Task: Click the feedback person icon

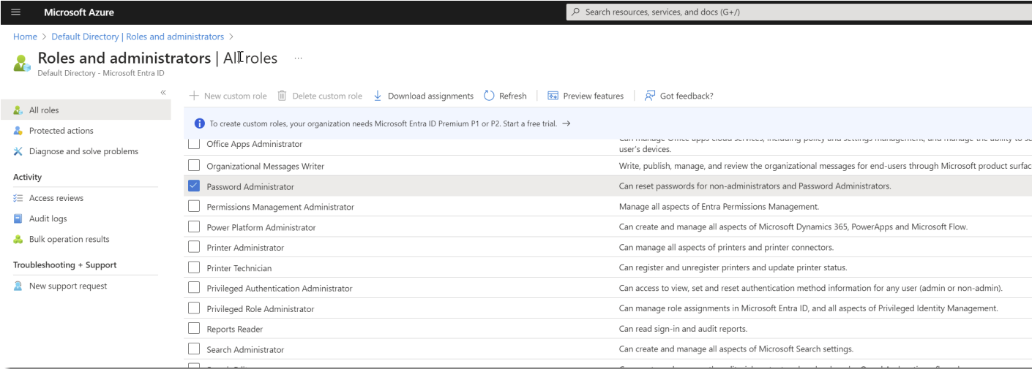Action: coord(649,96)
